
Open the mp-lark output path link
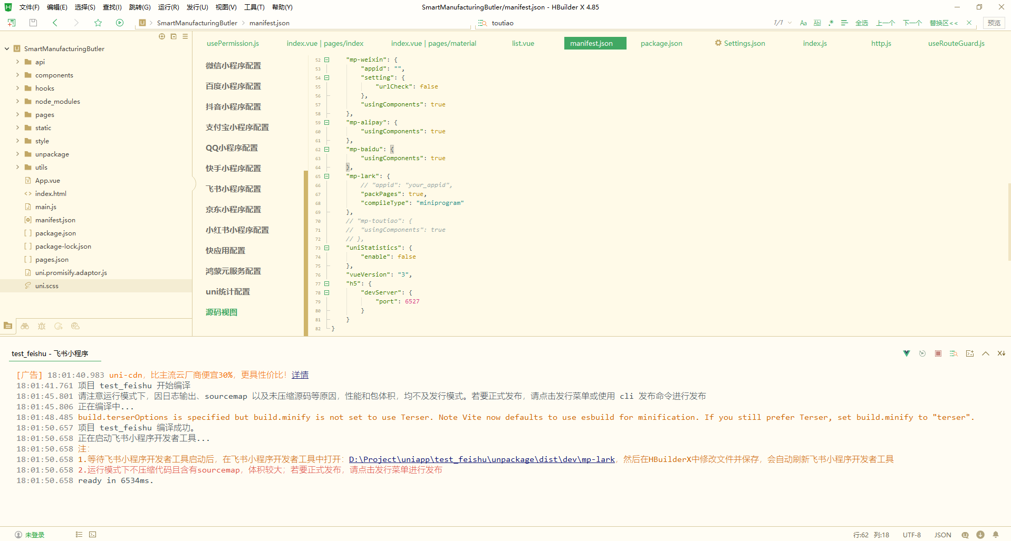pyautogui.click(x=482, y=459)
